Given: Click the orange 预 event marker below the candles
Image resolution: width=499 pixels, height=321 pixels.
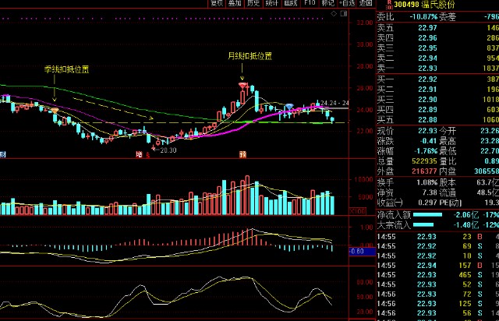Looking at the screenshot, I should [242, 154].
